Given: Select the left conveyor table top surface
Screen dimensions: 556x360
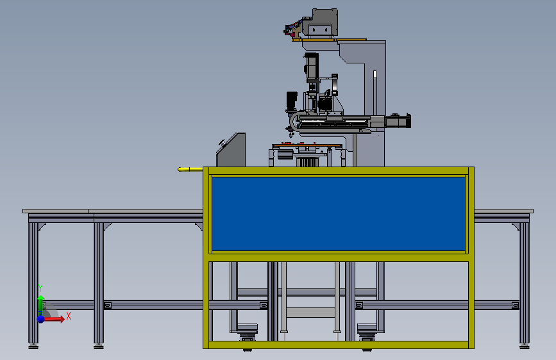Looking at the screenshot, I should point(112,211).
